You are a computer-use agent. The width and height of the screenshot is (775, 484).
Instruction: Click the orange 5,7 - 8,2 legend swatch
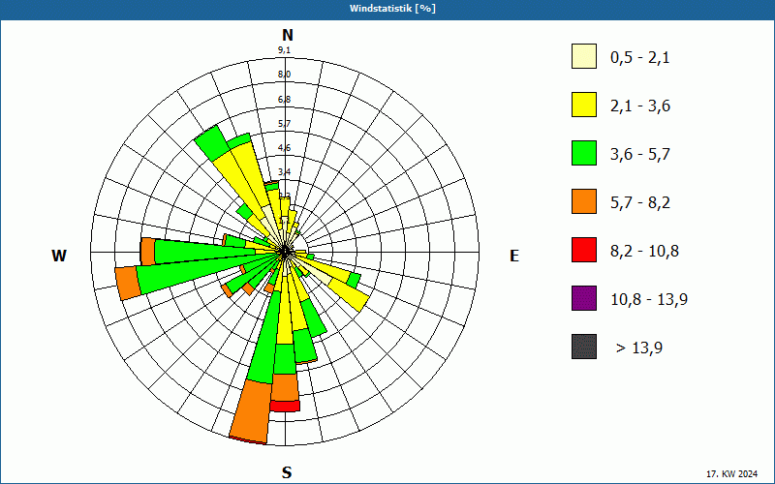584,201
